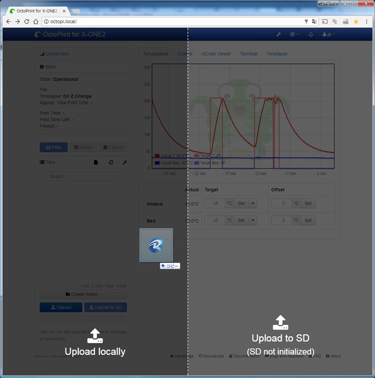Open the system power menu icon
This screenshot has width=375, height=378.
(294, 34)
